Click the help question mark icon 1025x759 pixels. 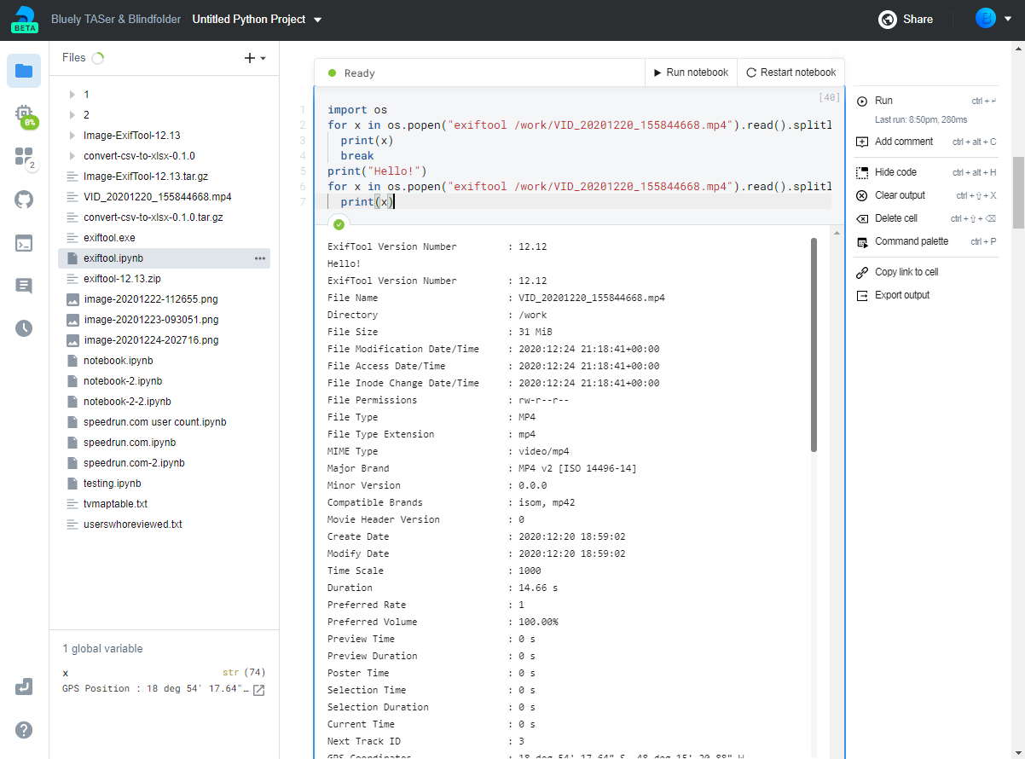pyautogui.click(x=24, y=730)
